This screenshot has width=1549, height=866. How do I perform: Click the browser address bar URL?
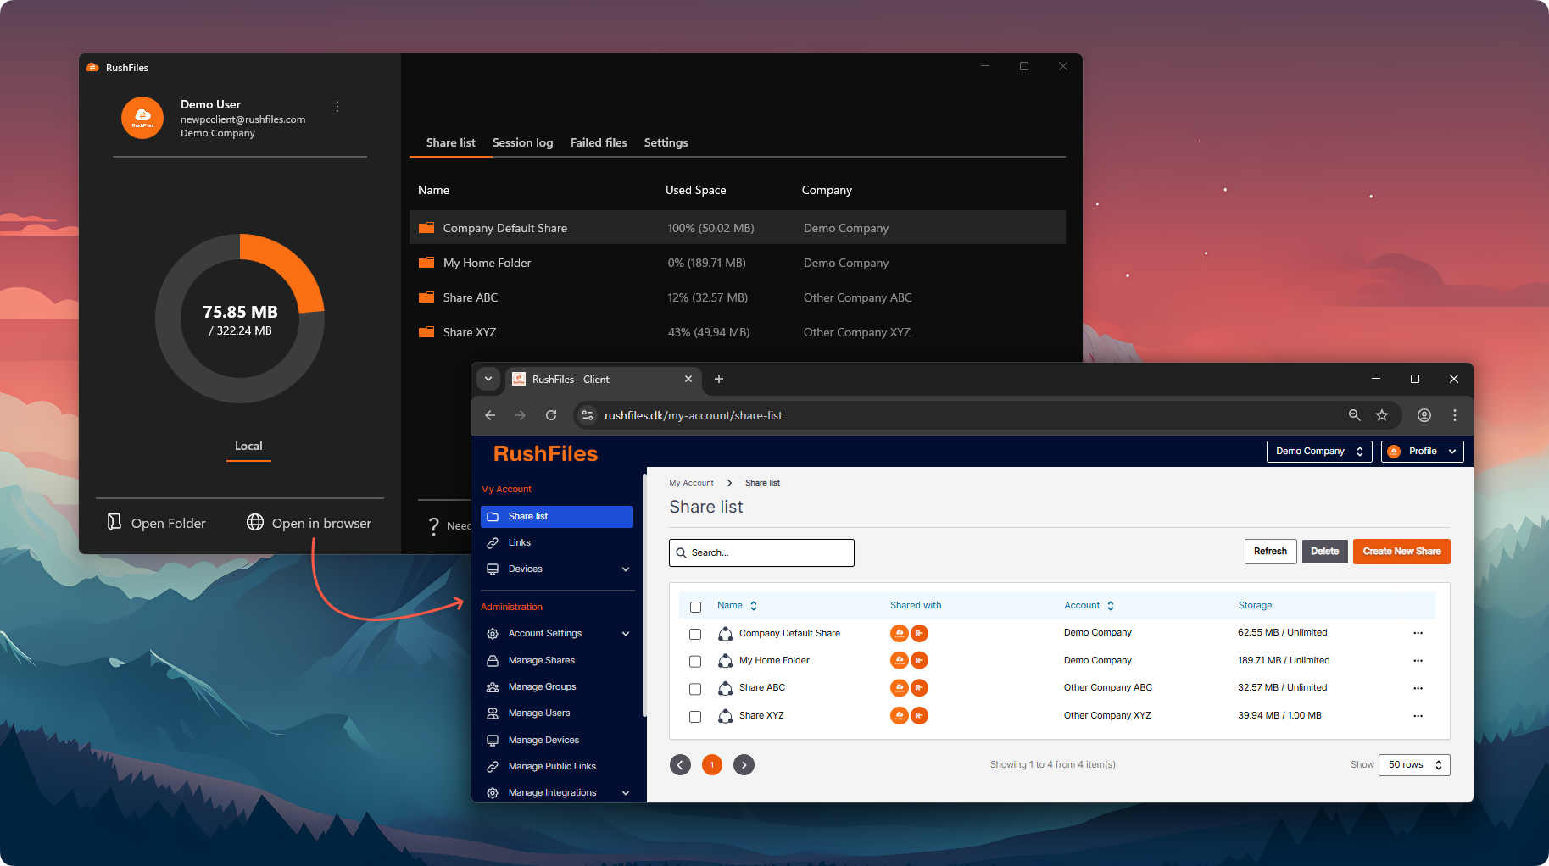(693, 415)
